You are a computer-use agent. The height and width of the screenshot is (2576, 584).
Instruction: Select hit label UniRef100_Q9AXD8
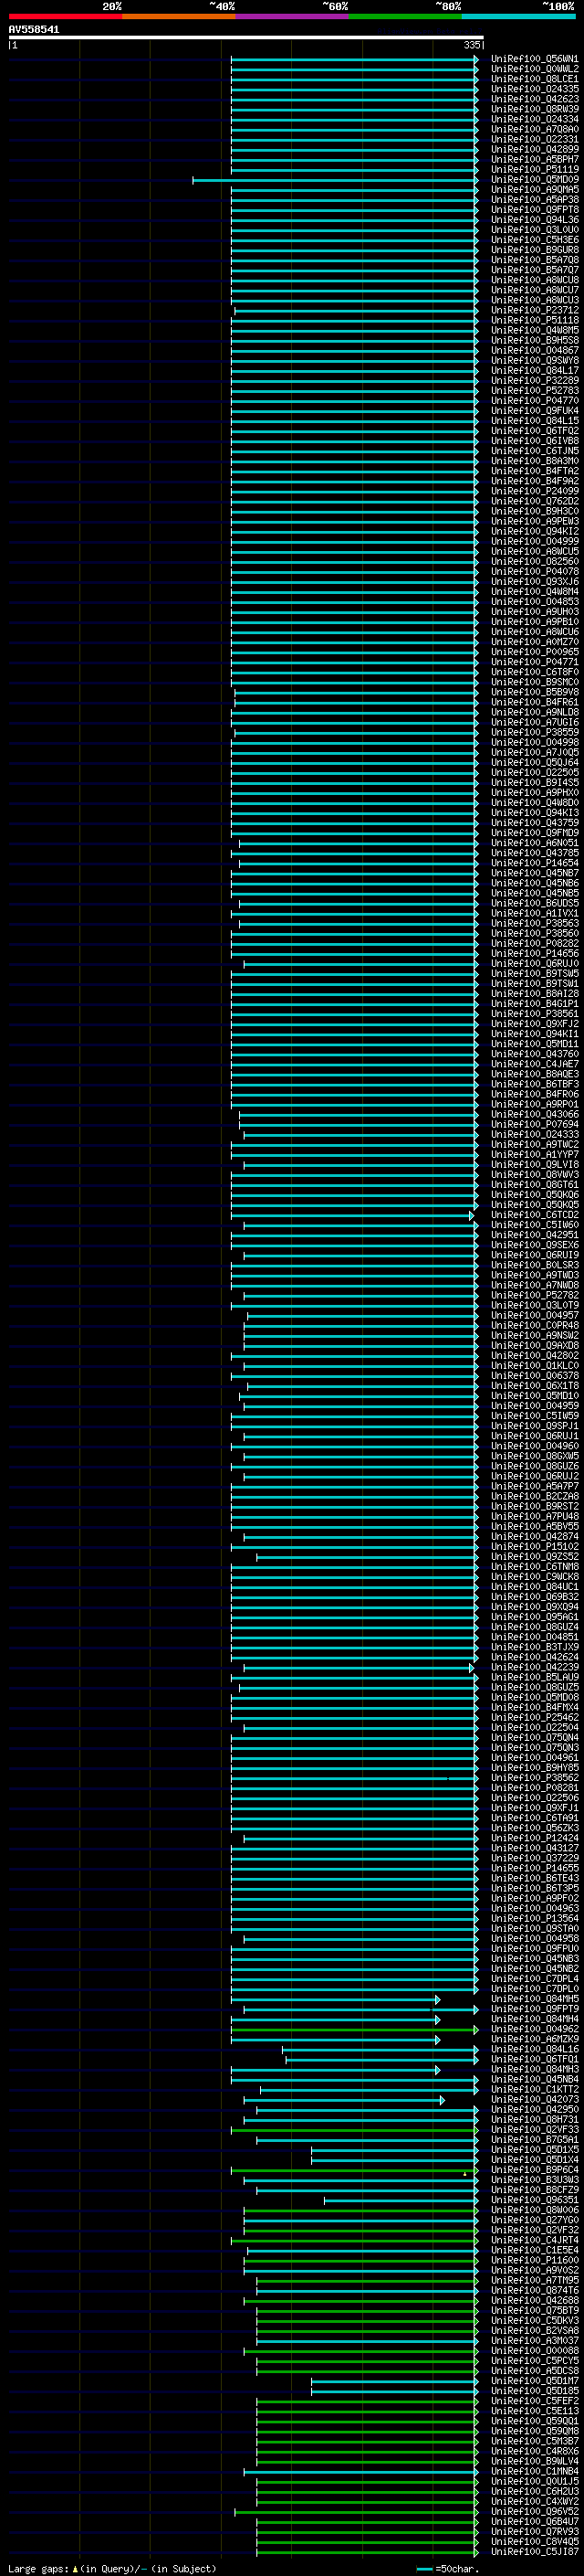coord(535,1345)
